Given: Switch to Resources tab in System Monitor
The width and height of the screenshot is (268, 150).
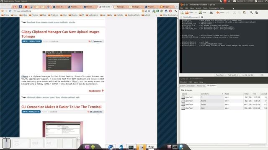Looking at the screenshot, I should (201, 86).
